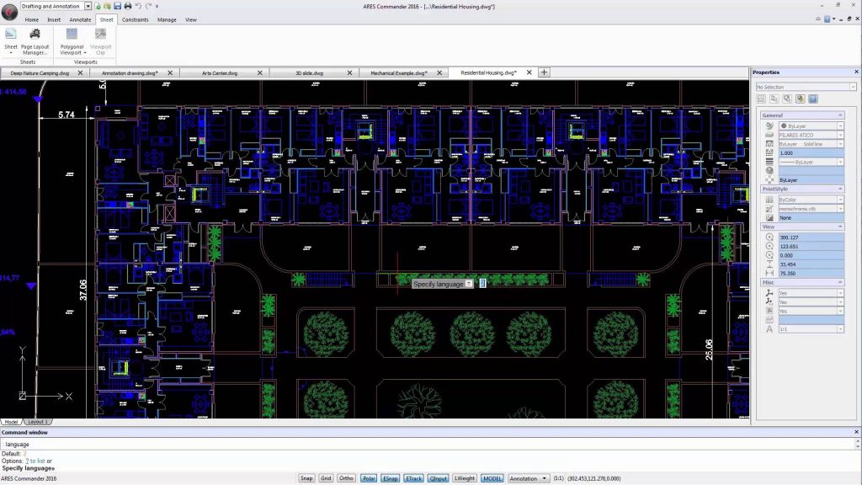The height and width of the screenshot is (485, 862).
Task: Open the Constraints ribbon tab
Action: 136,19
